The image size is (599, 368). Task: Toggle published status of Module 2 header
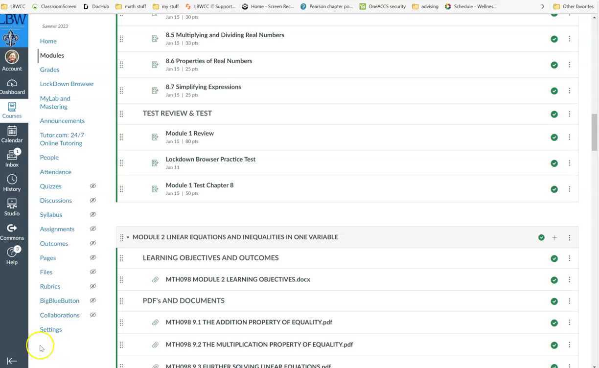point(541,237)
